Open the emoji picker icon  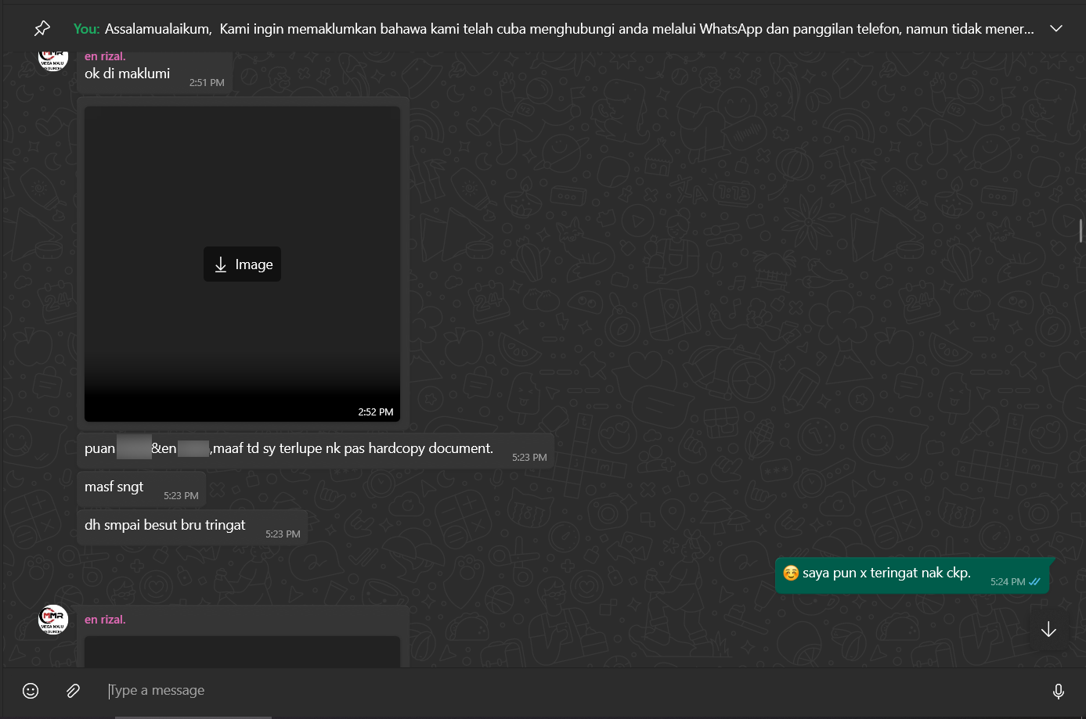31,690
